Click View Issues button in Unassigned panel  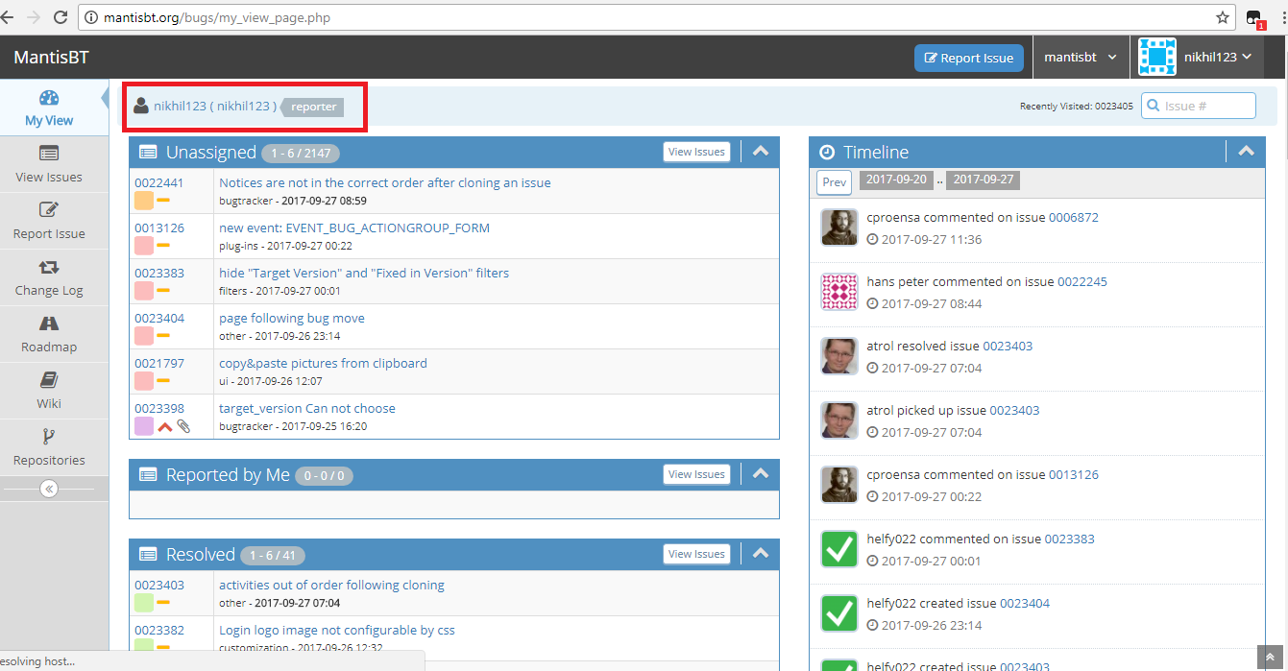pos(696,152)
